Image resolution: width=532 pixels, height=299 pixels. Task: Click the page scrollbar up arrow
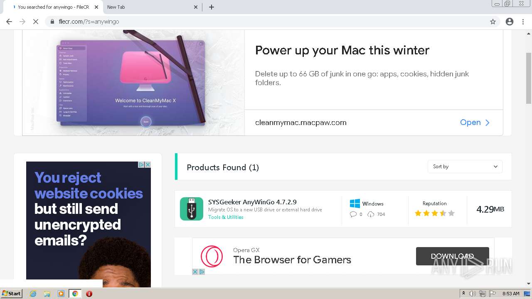tap(529, 33)
